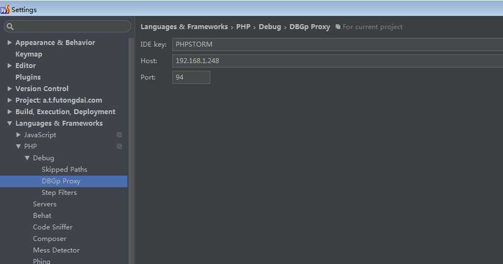The height and width of the screenshot is (264, 503).
Task: Click the 'Port:' label
Action: 148,77
